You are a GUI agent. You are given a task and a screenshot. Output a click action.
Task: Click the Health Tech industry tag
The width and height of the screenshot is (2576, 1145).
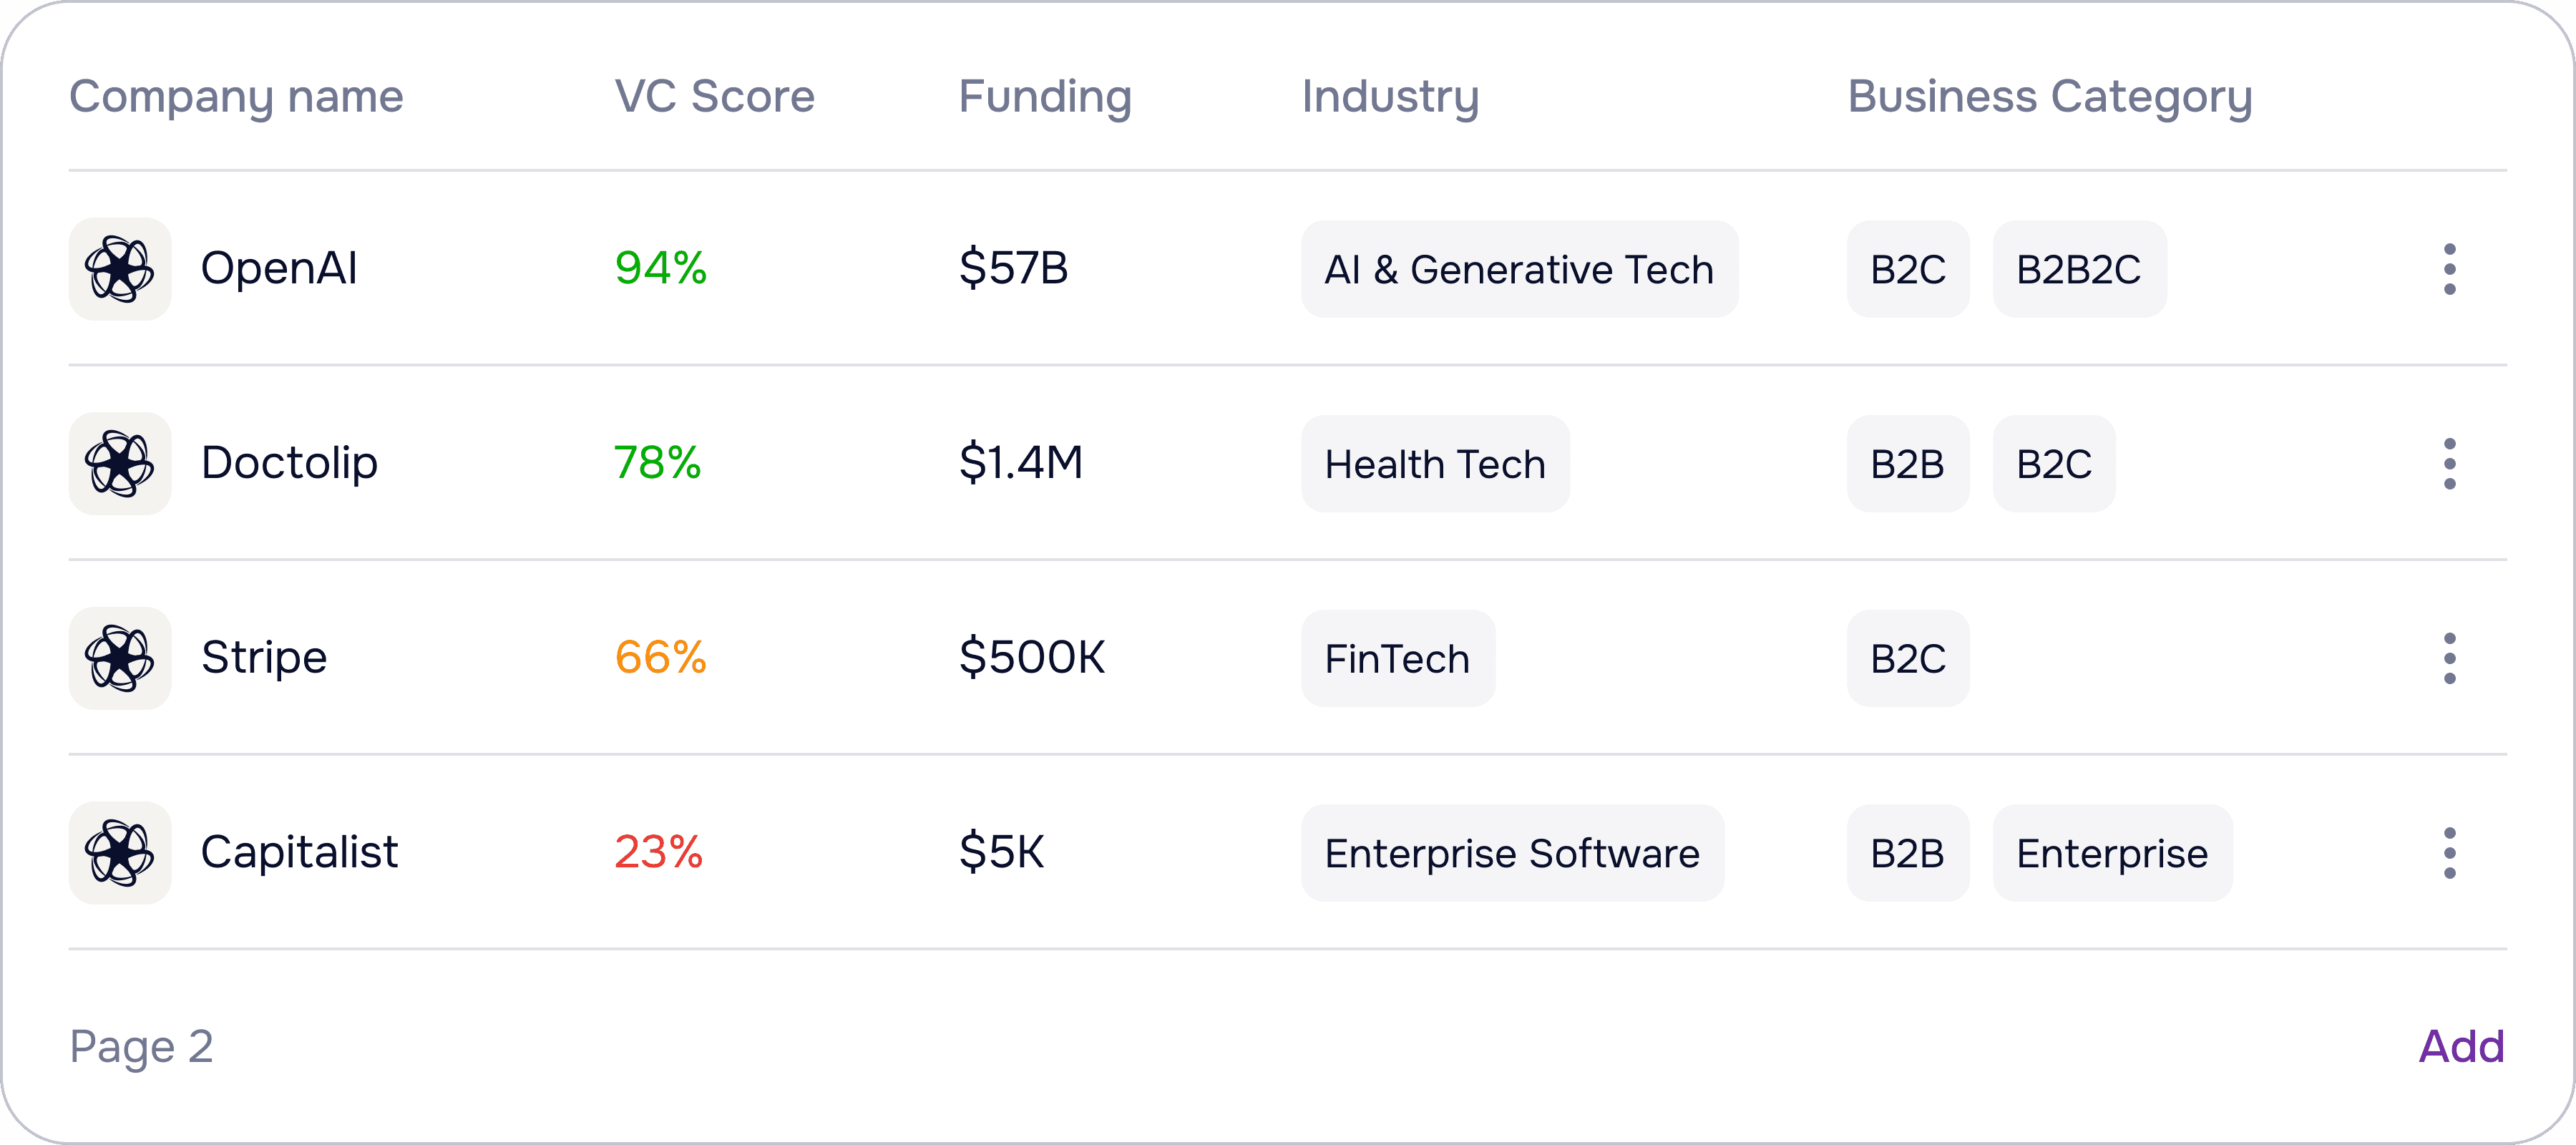pos(1435,464)
